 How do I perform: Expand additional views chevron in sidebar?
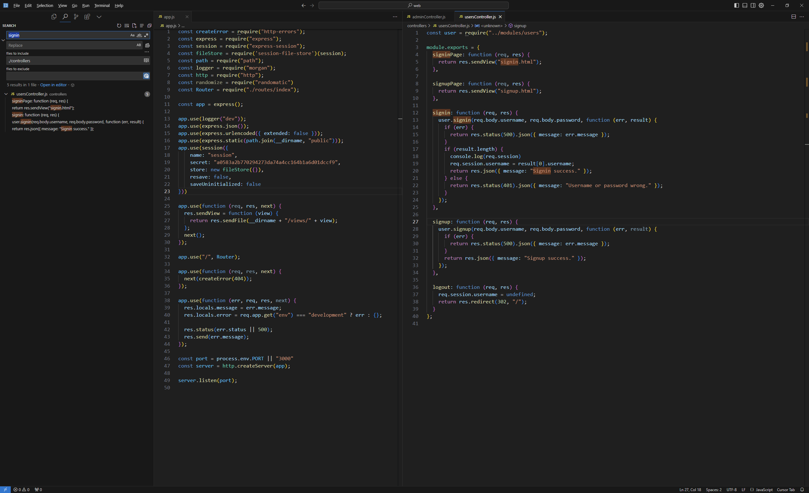99,16
